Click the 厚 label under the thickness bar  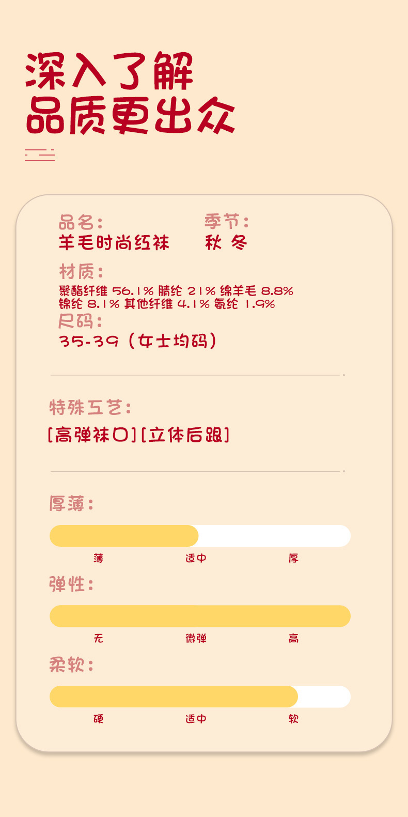coord(293,558)
